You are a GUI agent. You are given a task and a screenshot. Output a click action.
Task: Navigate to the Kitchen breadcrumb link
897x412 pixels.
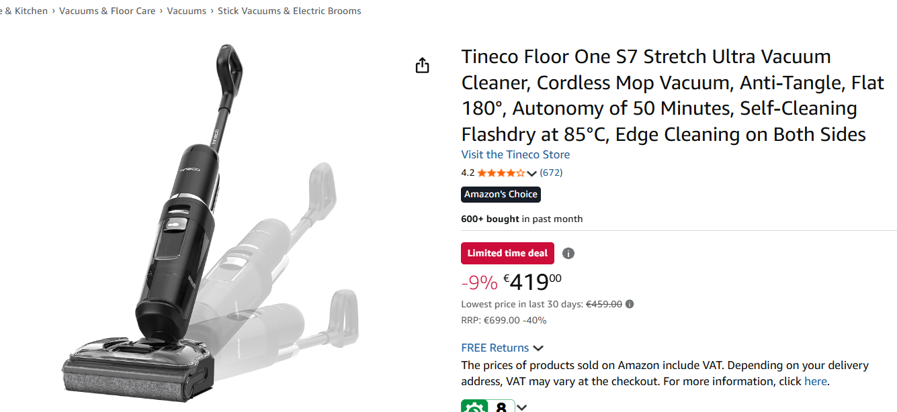point(24,11)
